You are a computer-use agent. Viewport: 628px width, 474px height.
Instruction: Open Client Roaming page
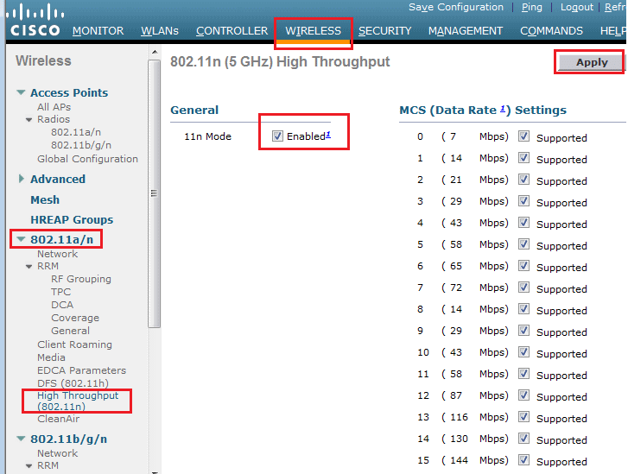(74, 344)
